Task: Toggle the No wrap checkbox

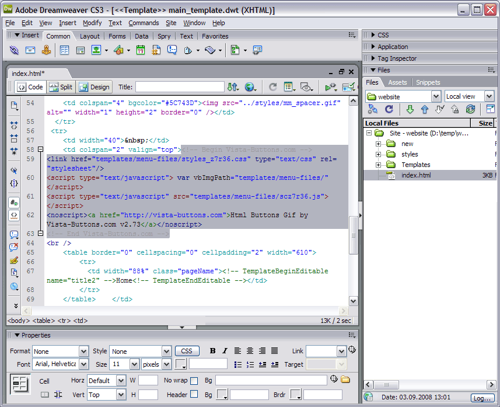Action: point(194,381)
